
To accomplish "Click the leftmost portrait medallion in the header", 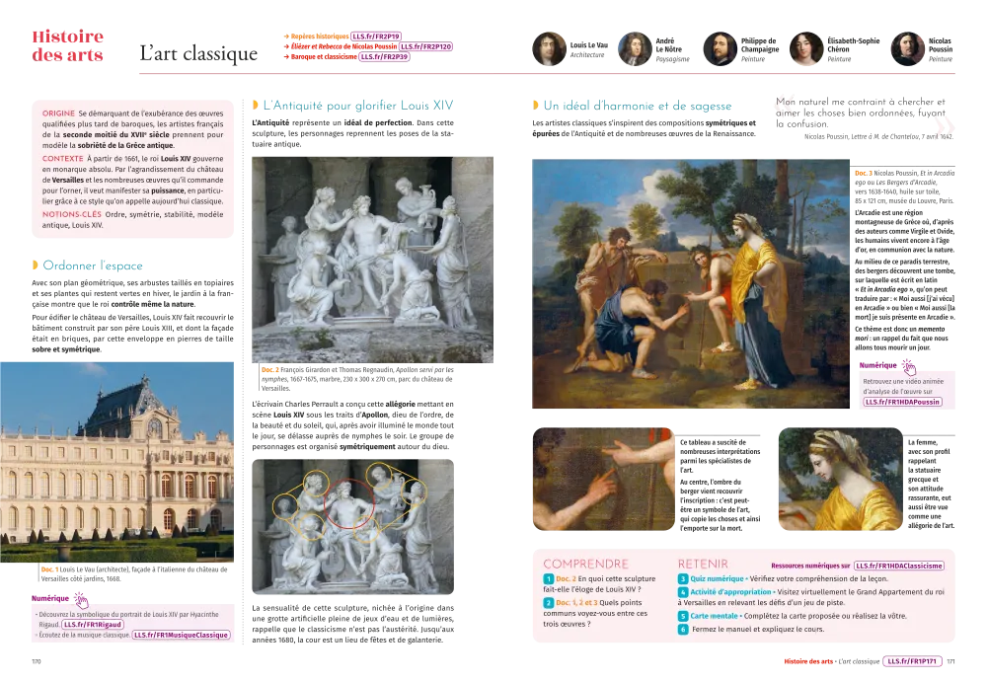I will coord(548,48).
